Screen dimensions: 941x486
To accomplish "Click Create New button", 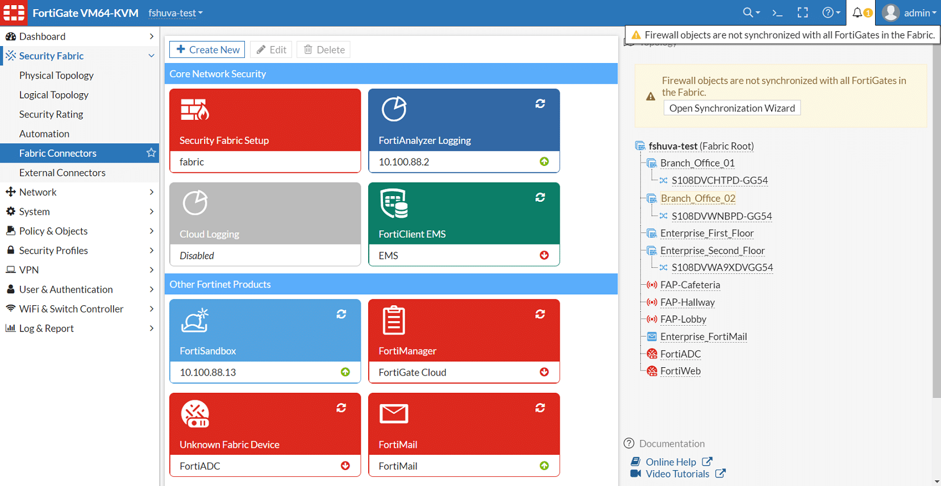I will tap(207, 49).
